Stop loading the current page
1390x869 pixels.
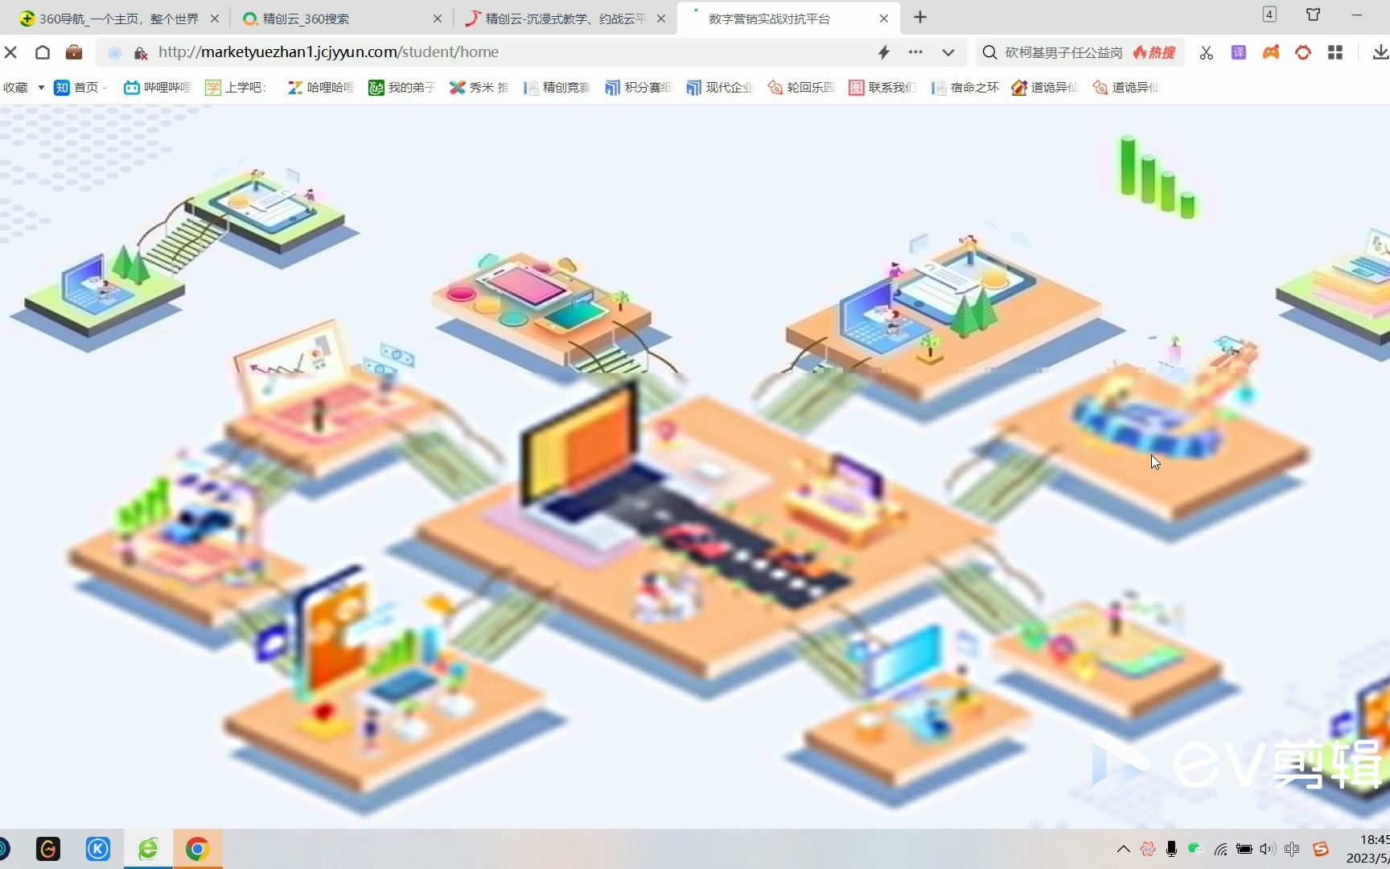pos(10,52)
